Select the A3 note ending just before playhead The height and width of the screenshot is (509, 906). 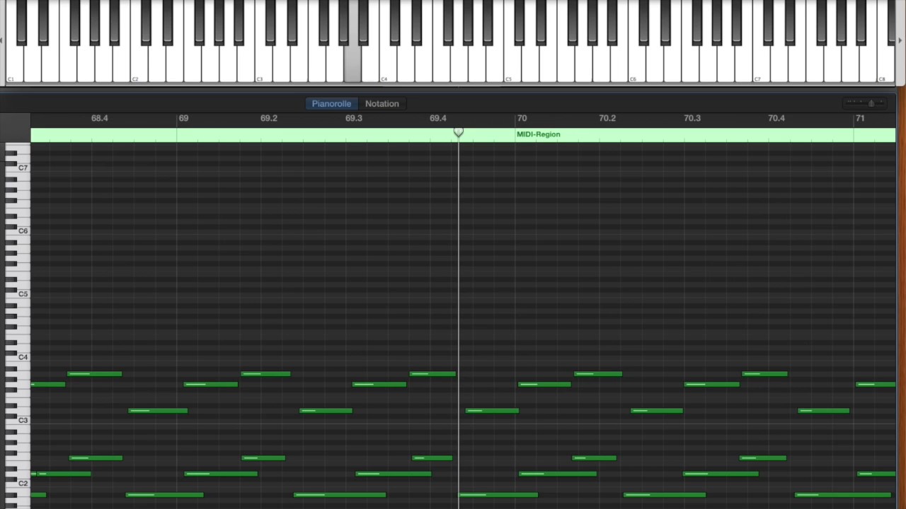[432, 374]
